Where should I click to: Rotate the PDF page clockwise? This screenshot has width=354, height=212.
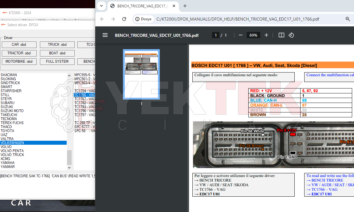(291, 35)
